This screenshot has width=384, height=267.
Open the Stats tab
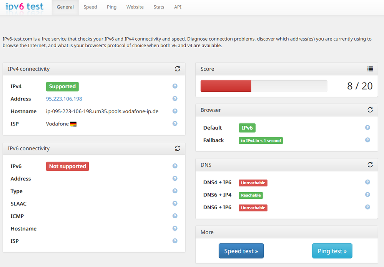point(159,7)
